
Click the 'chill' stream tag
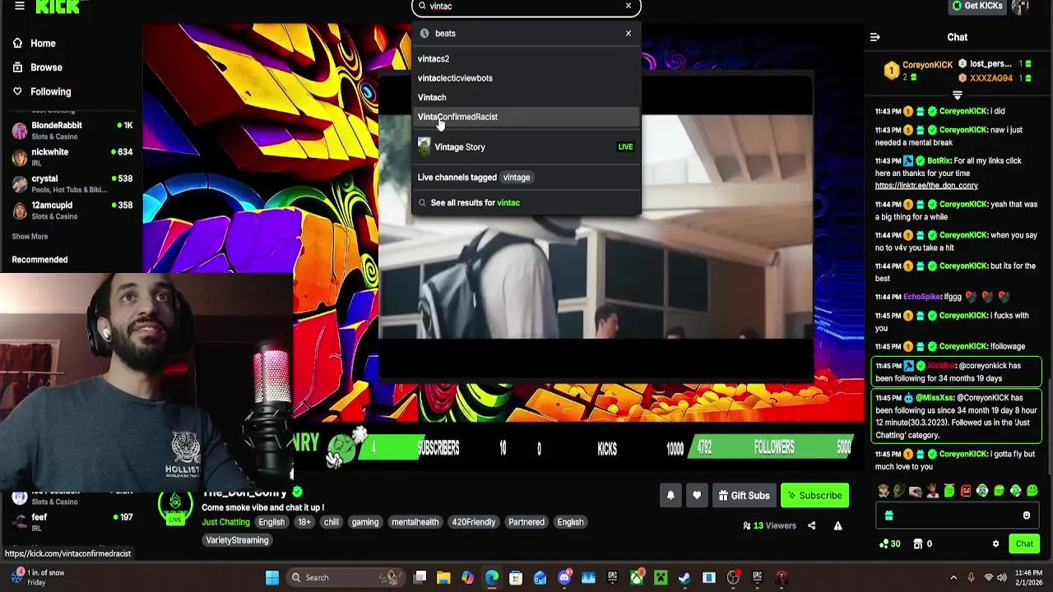(332, 522)
